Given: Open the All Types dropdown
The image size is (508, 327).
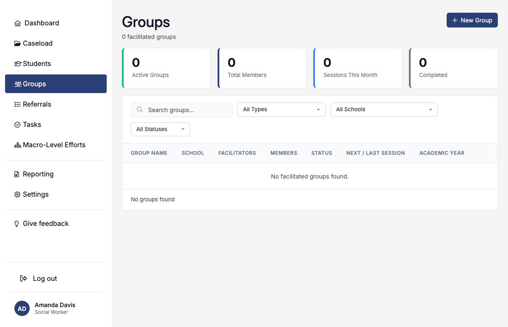Looking at the screenshot, I should [282, 110].
